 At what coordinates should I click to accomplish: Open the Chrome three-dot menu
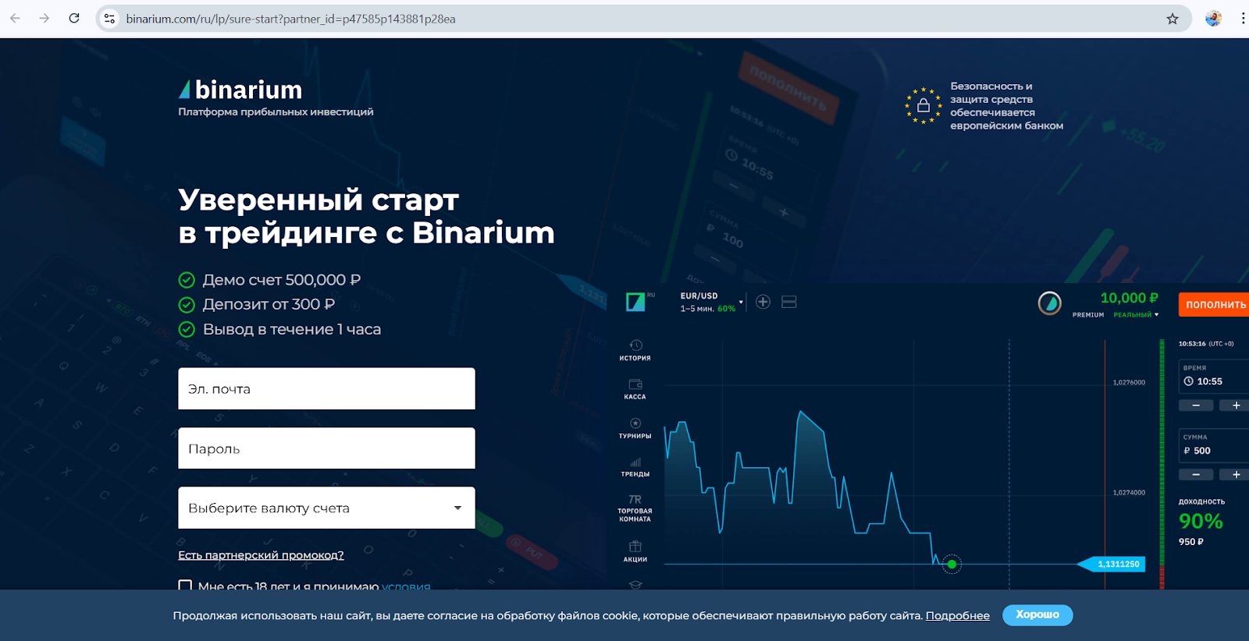coord(1243,18)
